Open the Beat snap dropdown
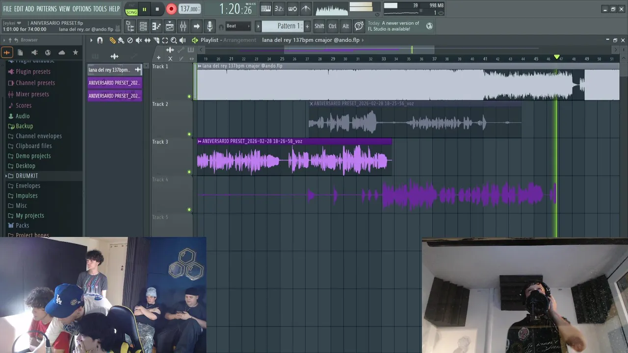 (x=238, y=26)
